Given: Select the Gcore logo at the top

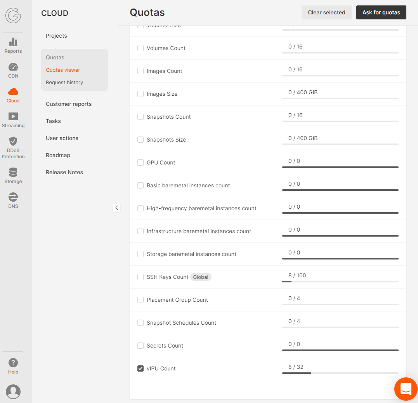Looking at the screenshot, I should click(13, 16).
